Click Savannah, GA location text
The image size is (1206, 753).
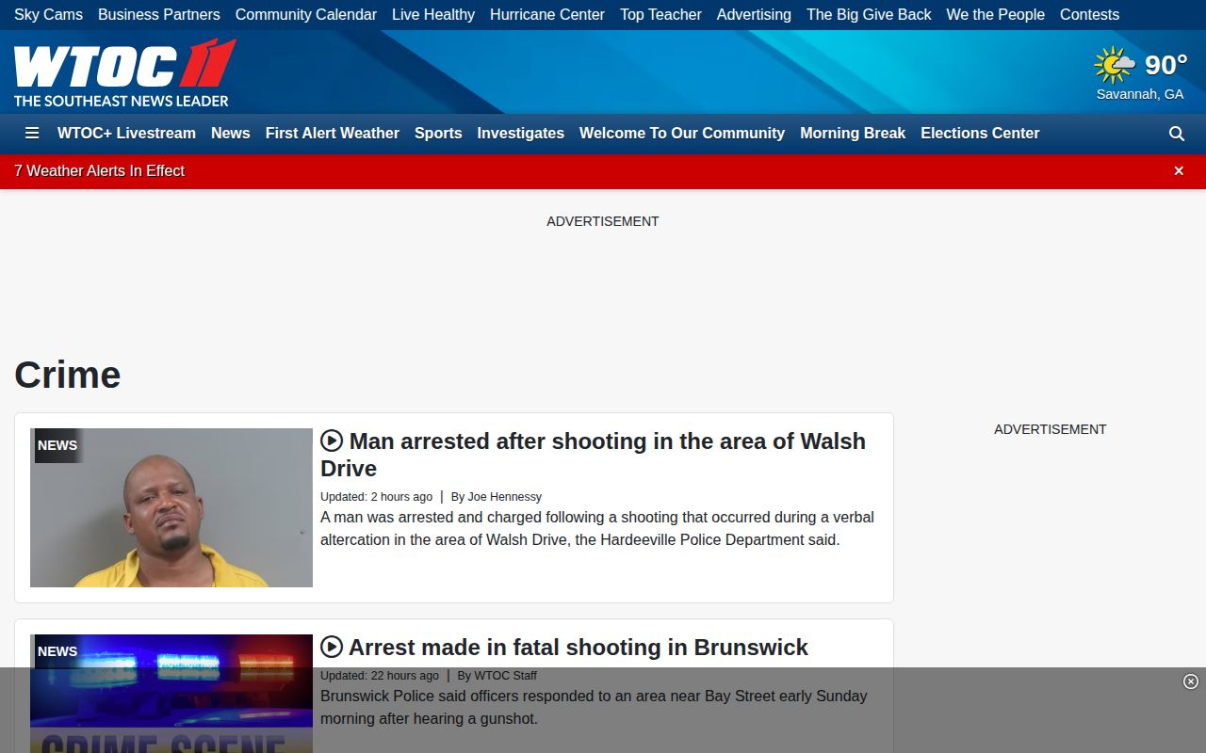click(x=1140, y=94)
